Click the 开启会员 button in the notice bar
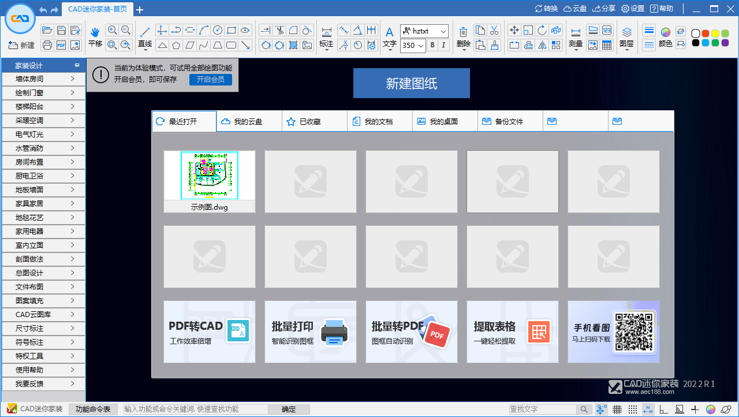Viewport: 739px width, 417px height. (210, 79)
